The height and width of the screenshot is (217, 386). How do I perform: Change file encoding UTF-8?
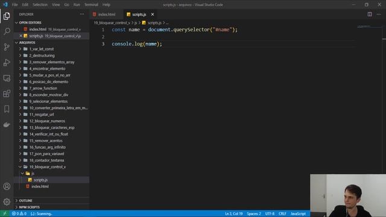(270, 213)
